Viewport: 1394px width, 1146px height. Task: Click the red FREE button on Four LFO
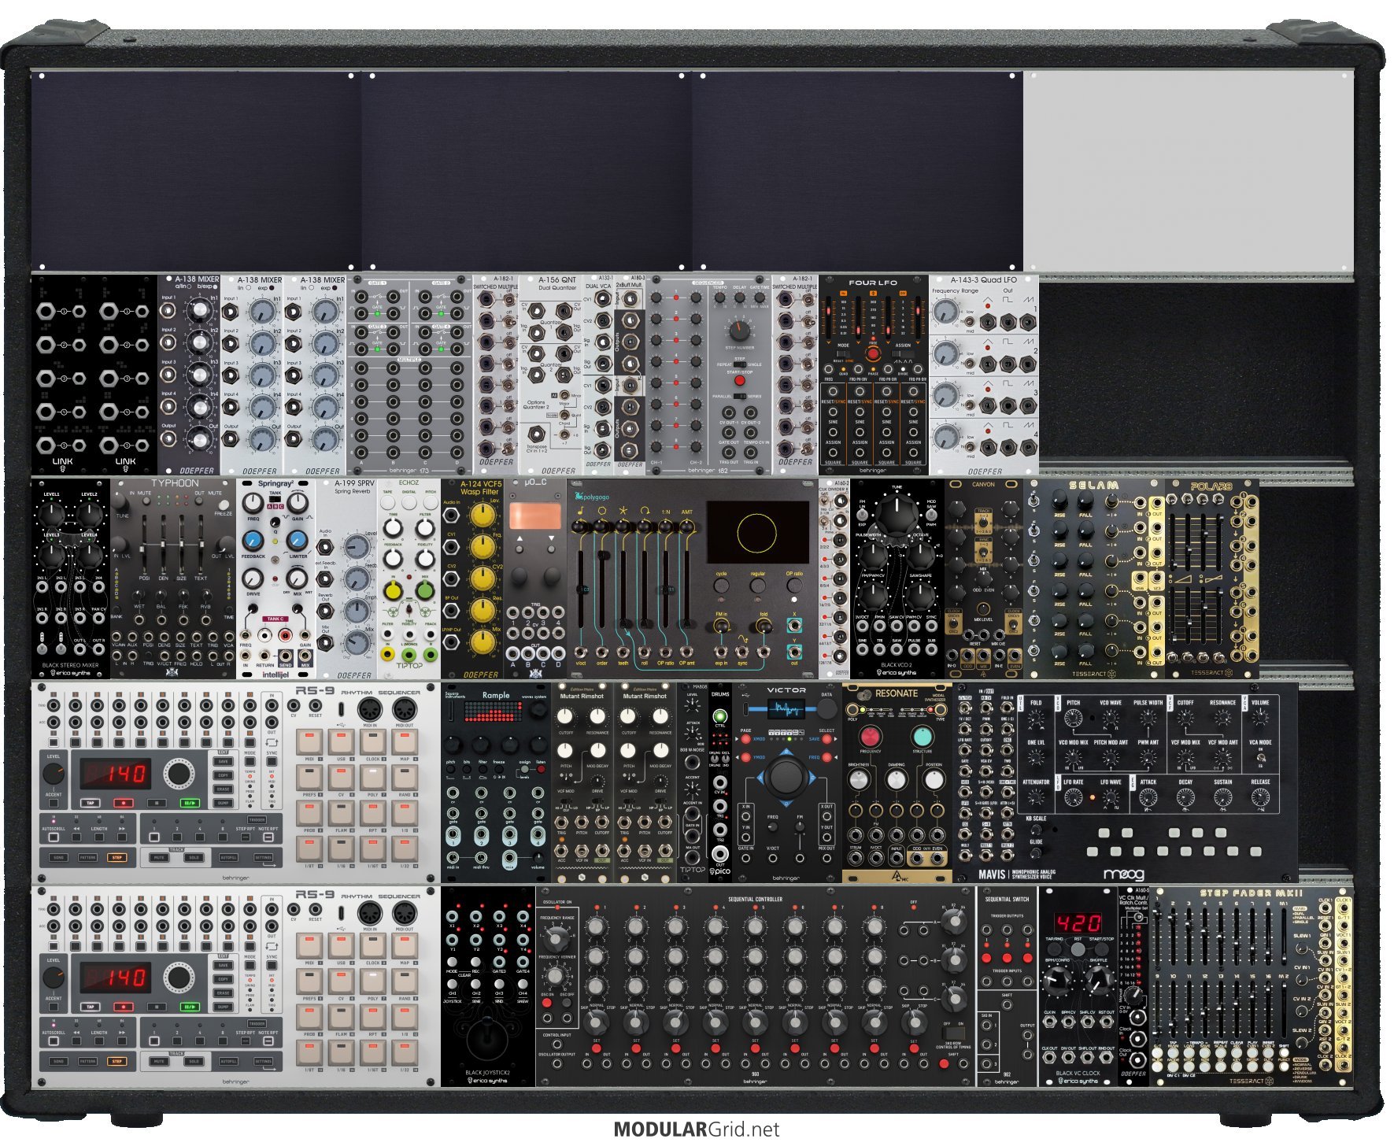pos(872,354)
